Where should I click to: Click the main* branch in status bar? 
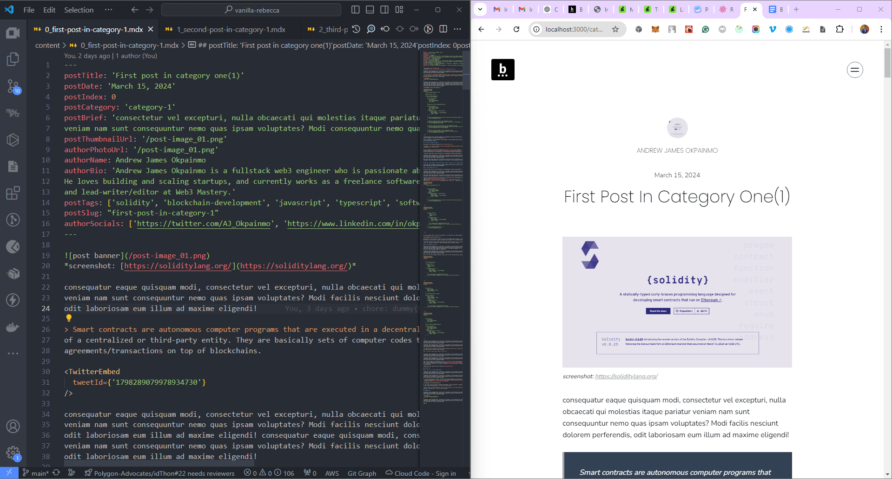click(35, 473)
